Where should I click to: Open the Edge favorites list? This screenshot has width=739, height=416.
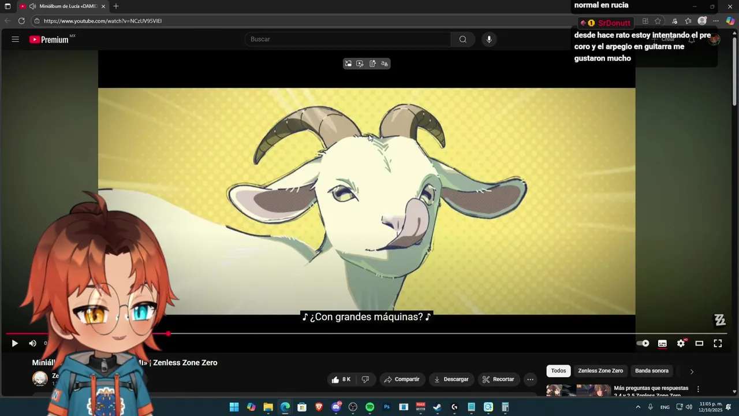(688, 21)
